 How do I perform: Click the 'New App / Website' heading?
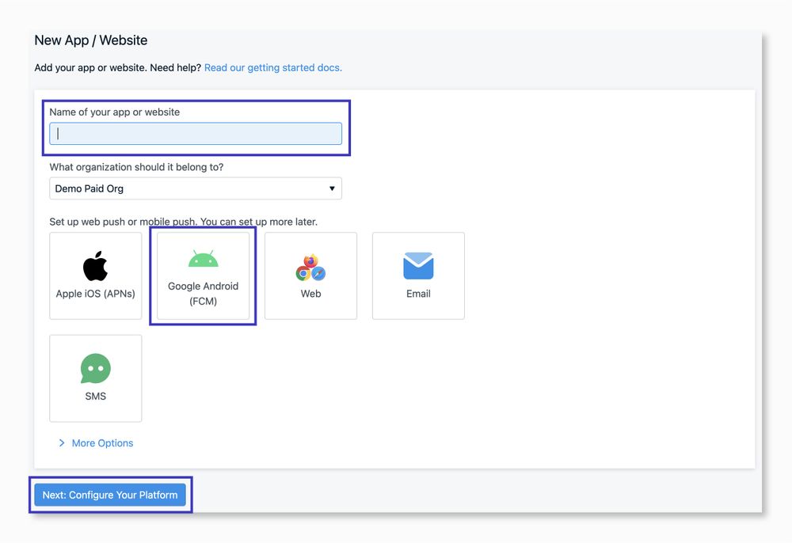click(91, 40)
